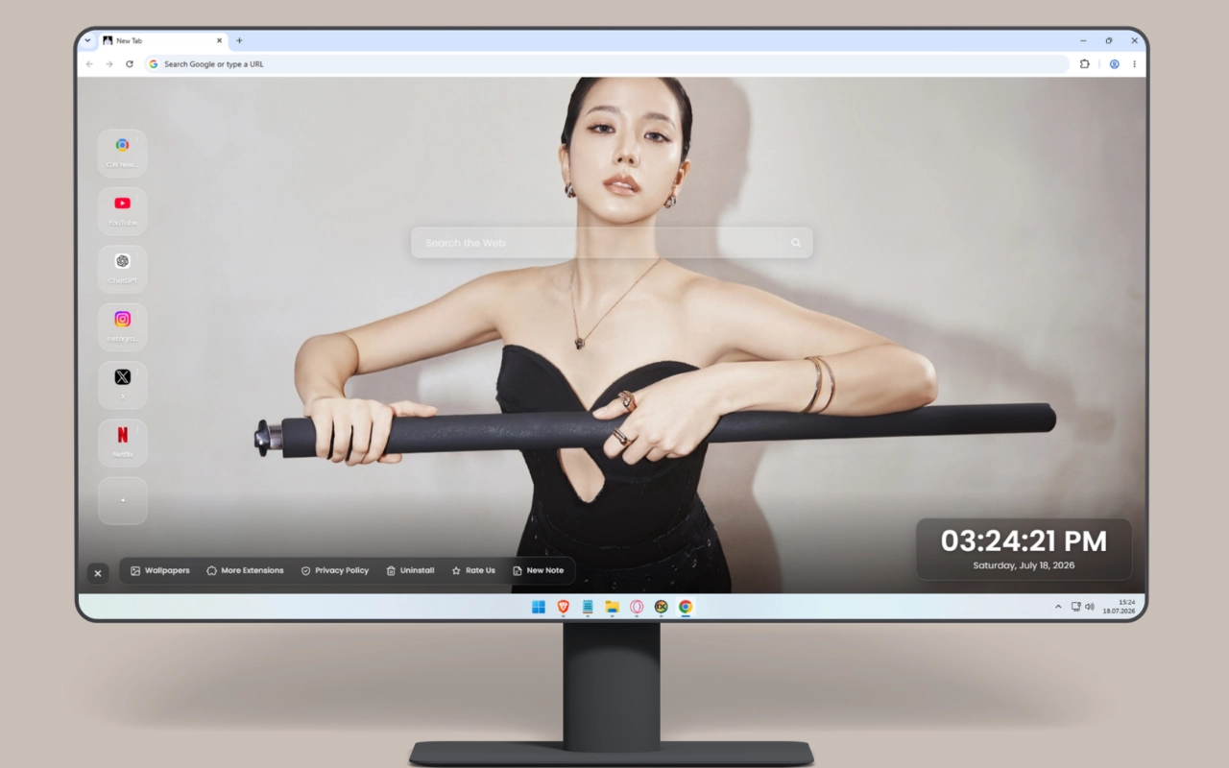Create a New Note
This screenshot has width=1229, height=768.
click(x=539, y=570)
